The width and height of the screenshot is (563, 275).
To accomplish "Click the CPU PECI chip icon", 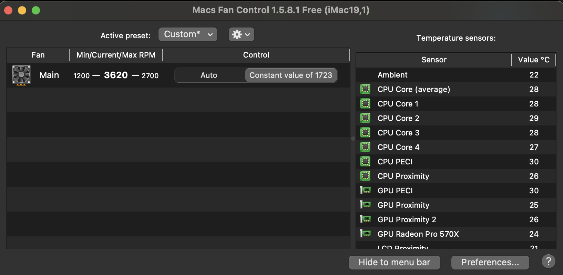I will point(365,162).
